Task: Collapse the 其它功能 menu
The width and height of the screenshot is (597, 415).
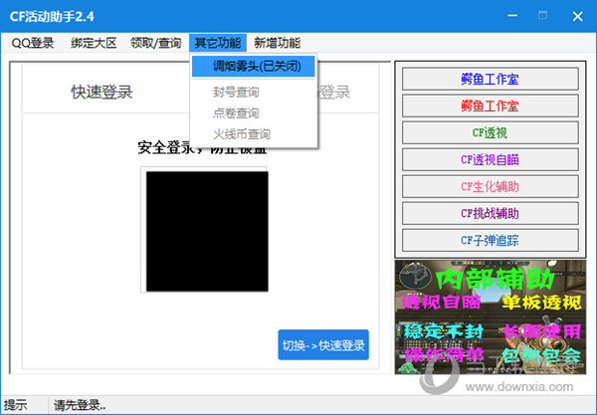Action: click(x=218, y=43)
